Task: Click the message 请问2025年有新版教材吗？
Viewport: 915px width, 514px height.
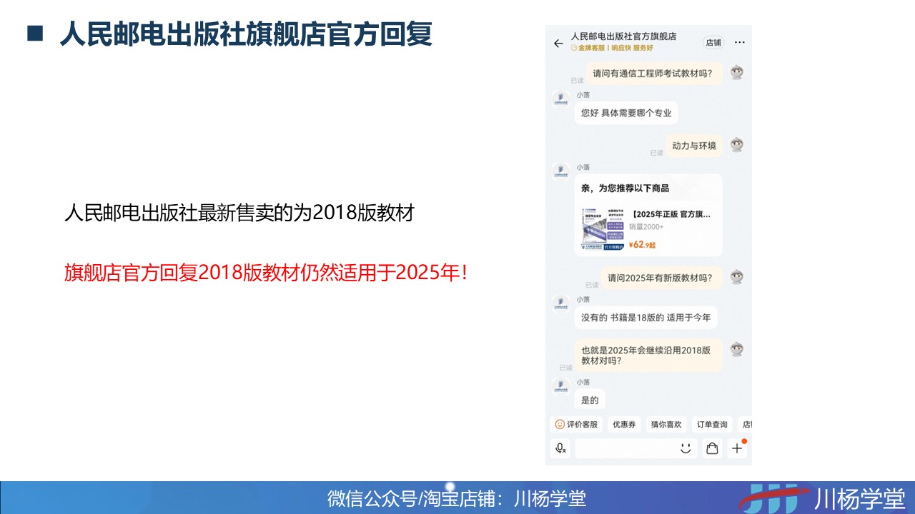Action: [x=661, y=278]
